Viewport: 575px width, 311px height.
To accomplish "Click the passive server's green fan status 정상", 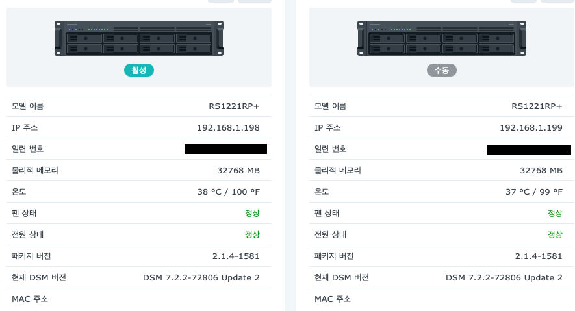I will [555, 213].
